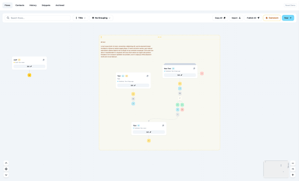299x181 pixels.
Task: Select the red node right of New Test card
Action: (202, 73)
